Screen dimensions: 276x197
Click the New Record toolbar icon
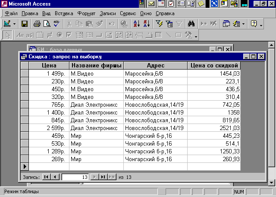pyautogui.click(x=204, y=24)
